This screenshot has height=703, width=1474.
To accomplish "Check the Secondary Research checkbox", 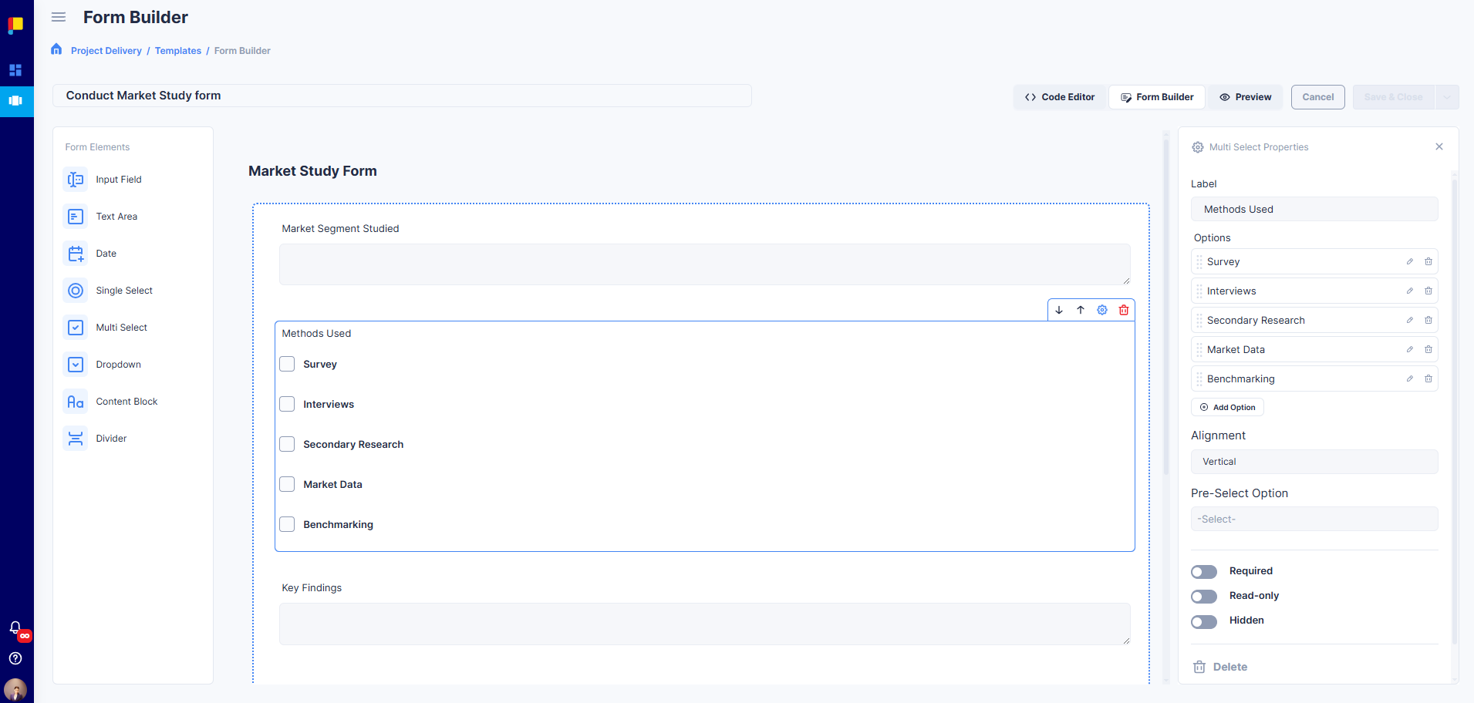I will click(x=287, y=444).
